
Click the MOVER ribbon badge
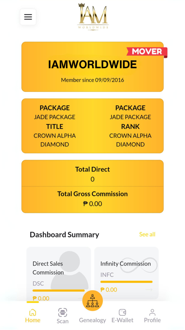point(147,52)
